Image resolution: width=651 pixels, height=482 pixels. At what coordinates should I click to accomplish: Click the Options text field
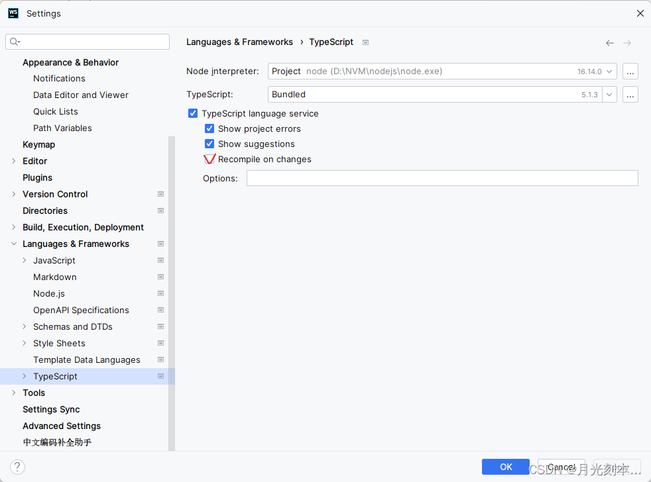point(442,178)
